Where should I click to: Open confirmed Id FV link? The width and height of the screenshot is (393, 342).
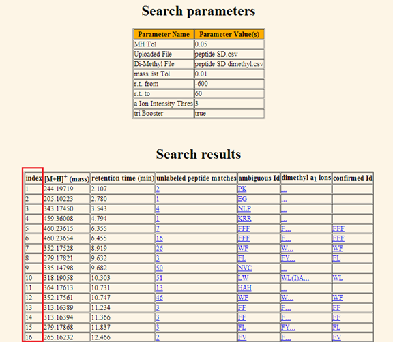[337, 337]
